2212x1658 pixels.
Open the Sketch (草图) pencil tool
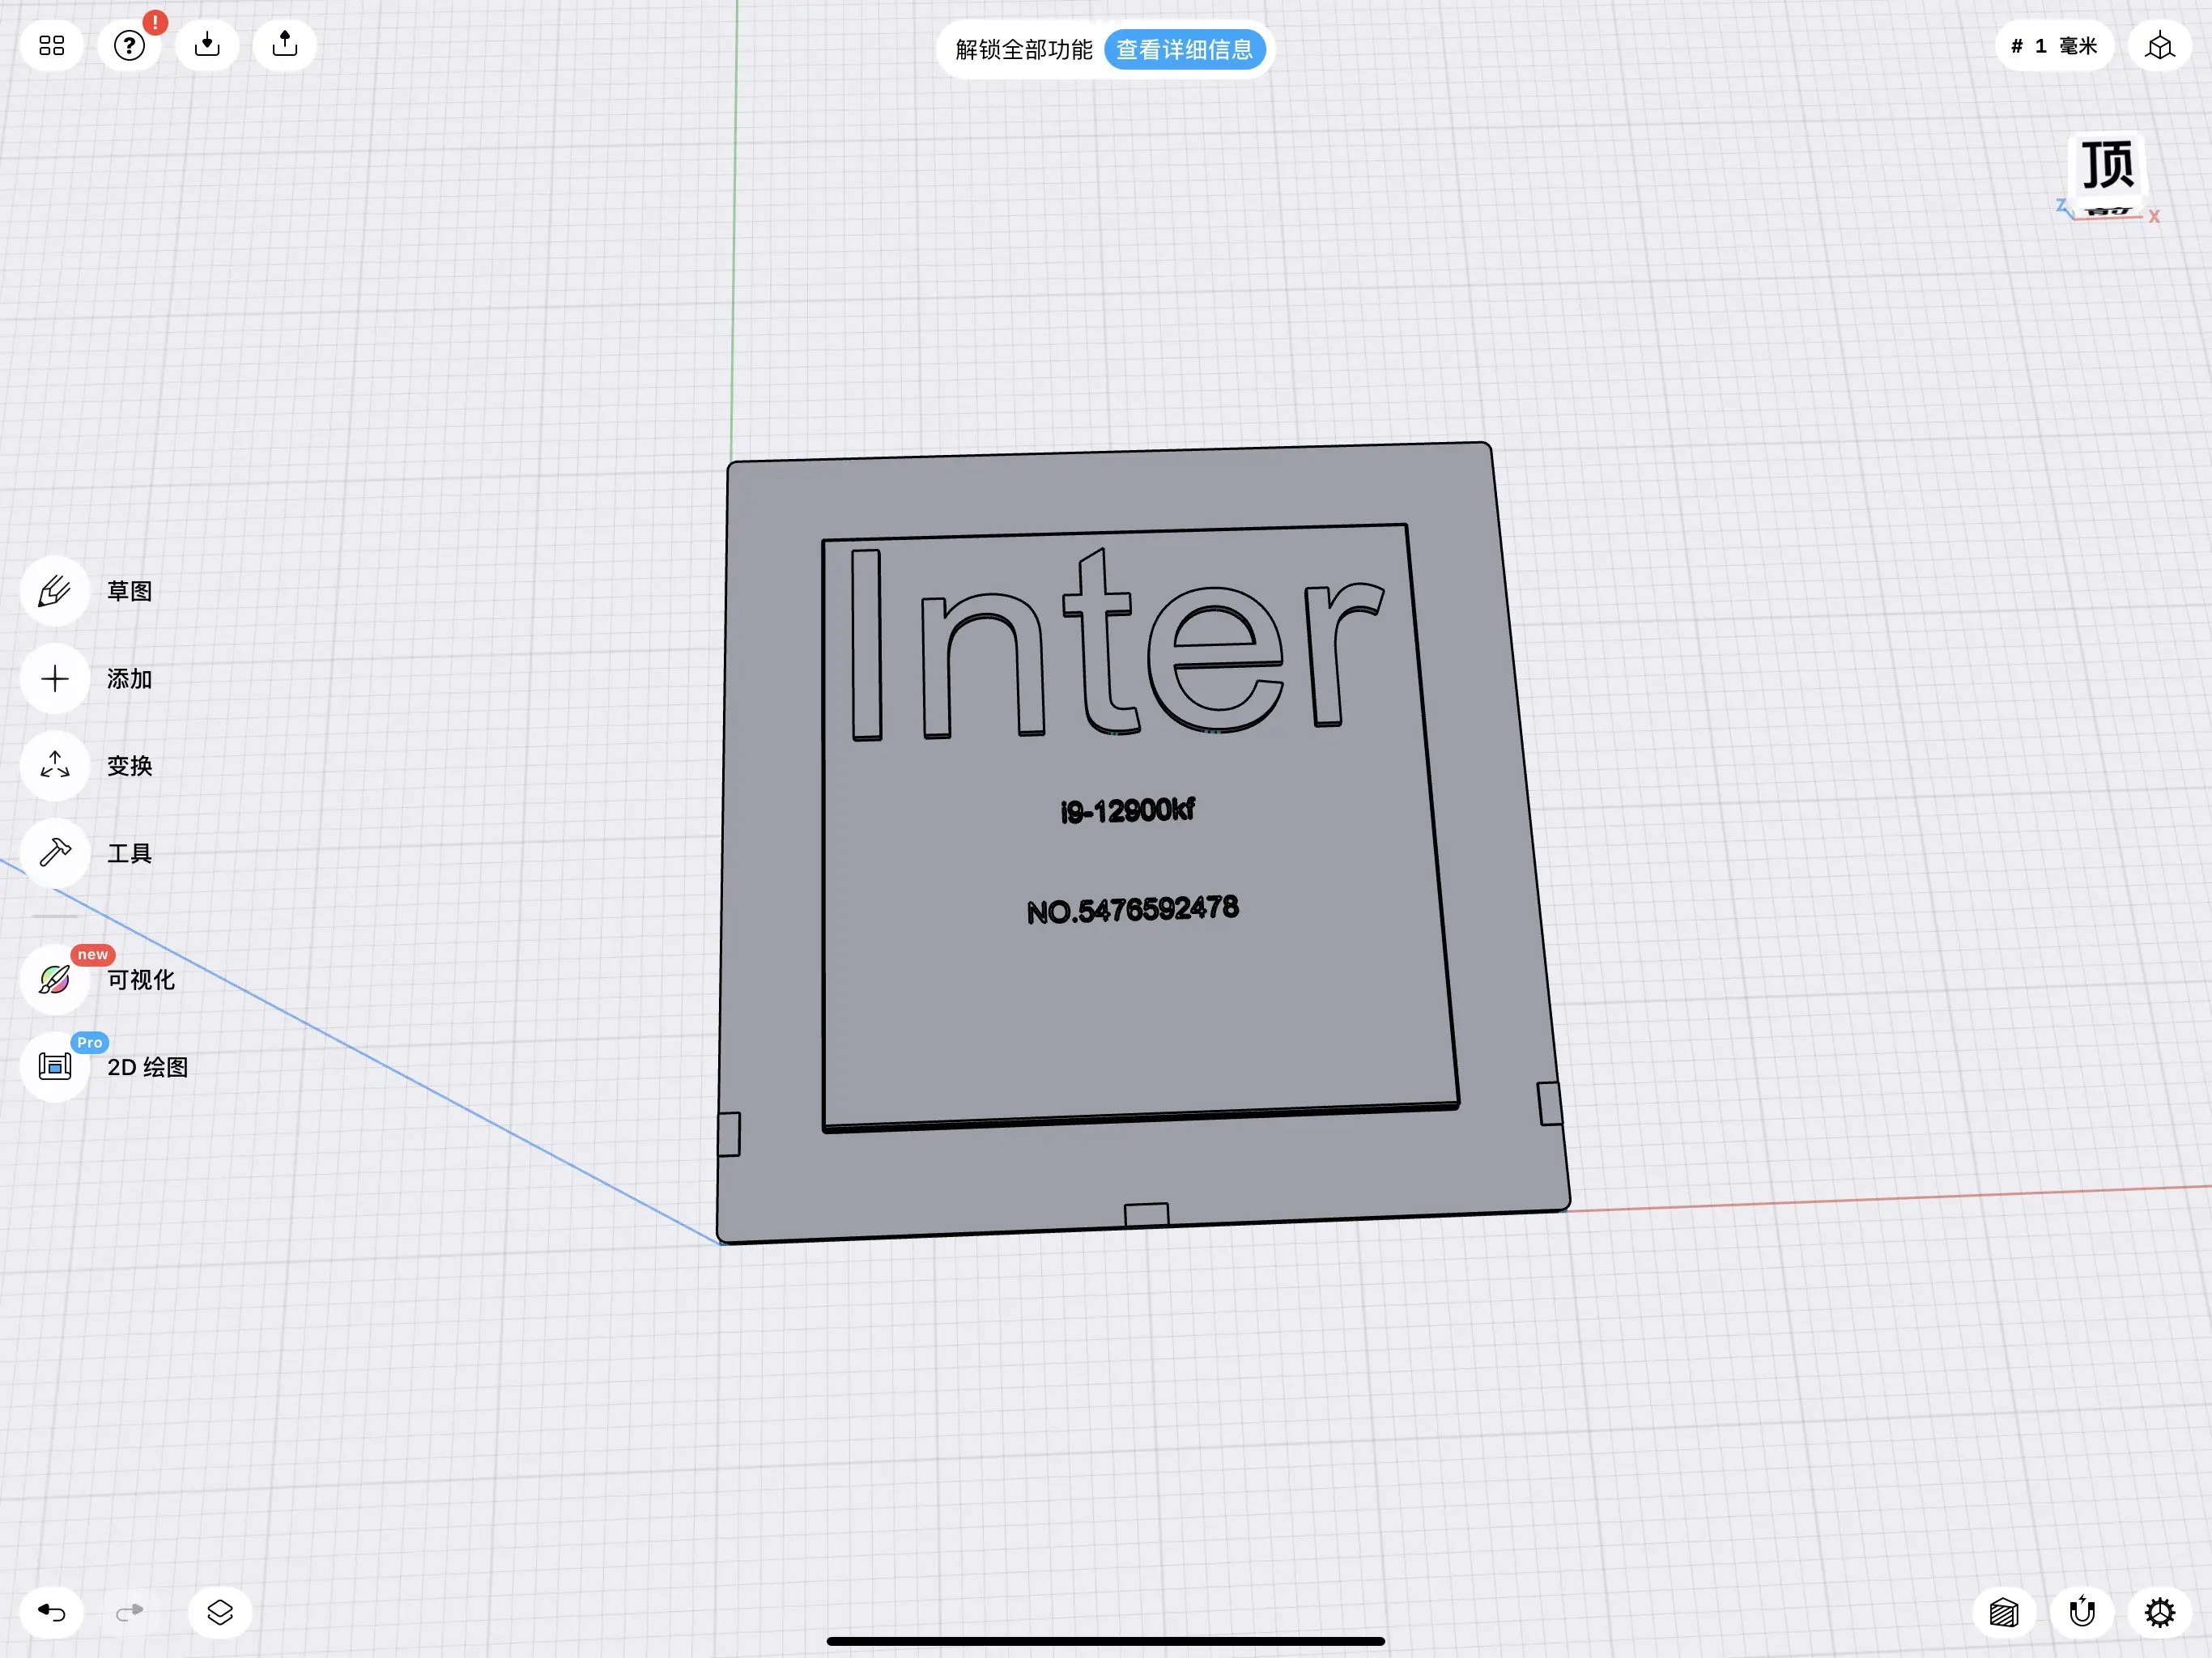[55, 591]
